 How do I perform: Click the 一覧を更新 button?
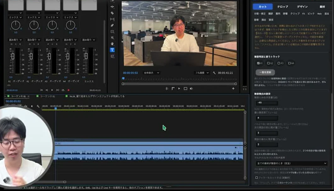pos(265,72)
